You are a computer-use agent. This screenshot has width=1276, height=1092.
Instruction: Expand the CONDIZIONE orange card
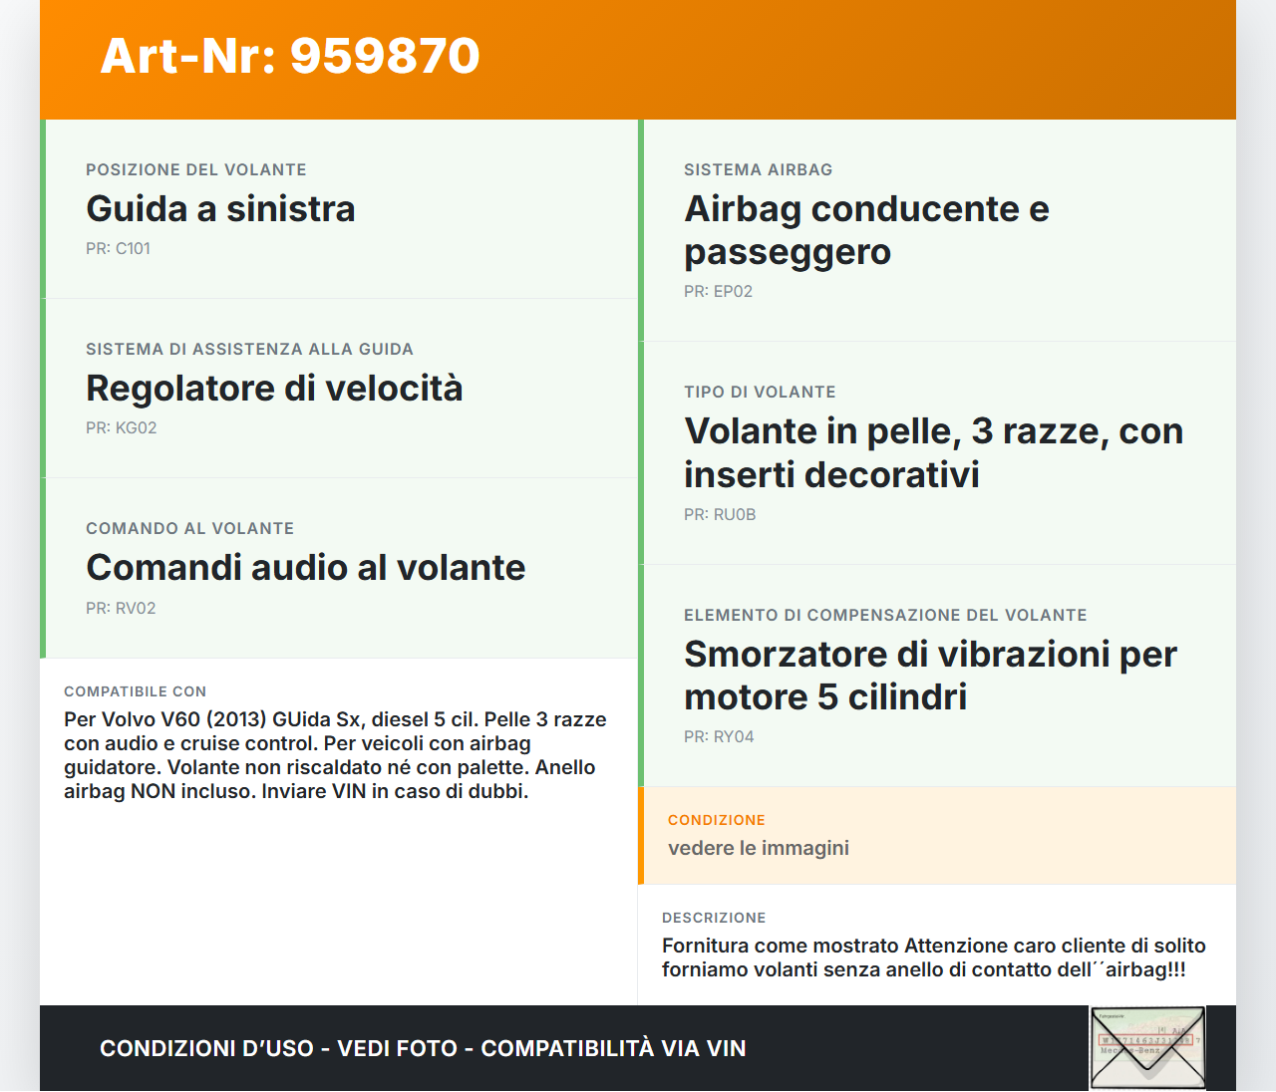pos(937,835)
